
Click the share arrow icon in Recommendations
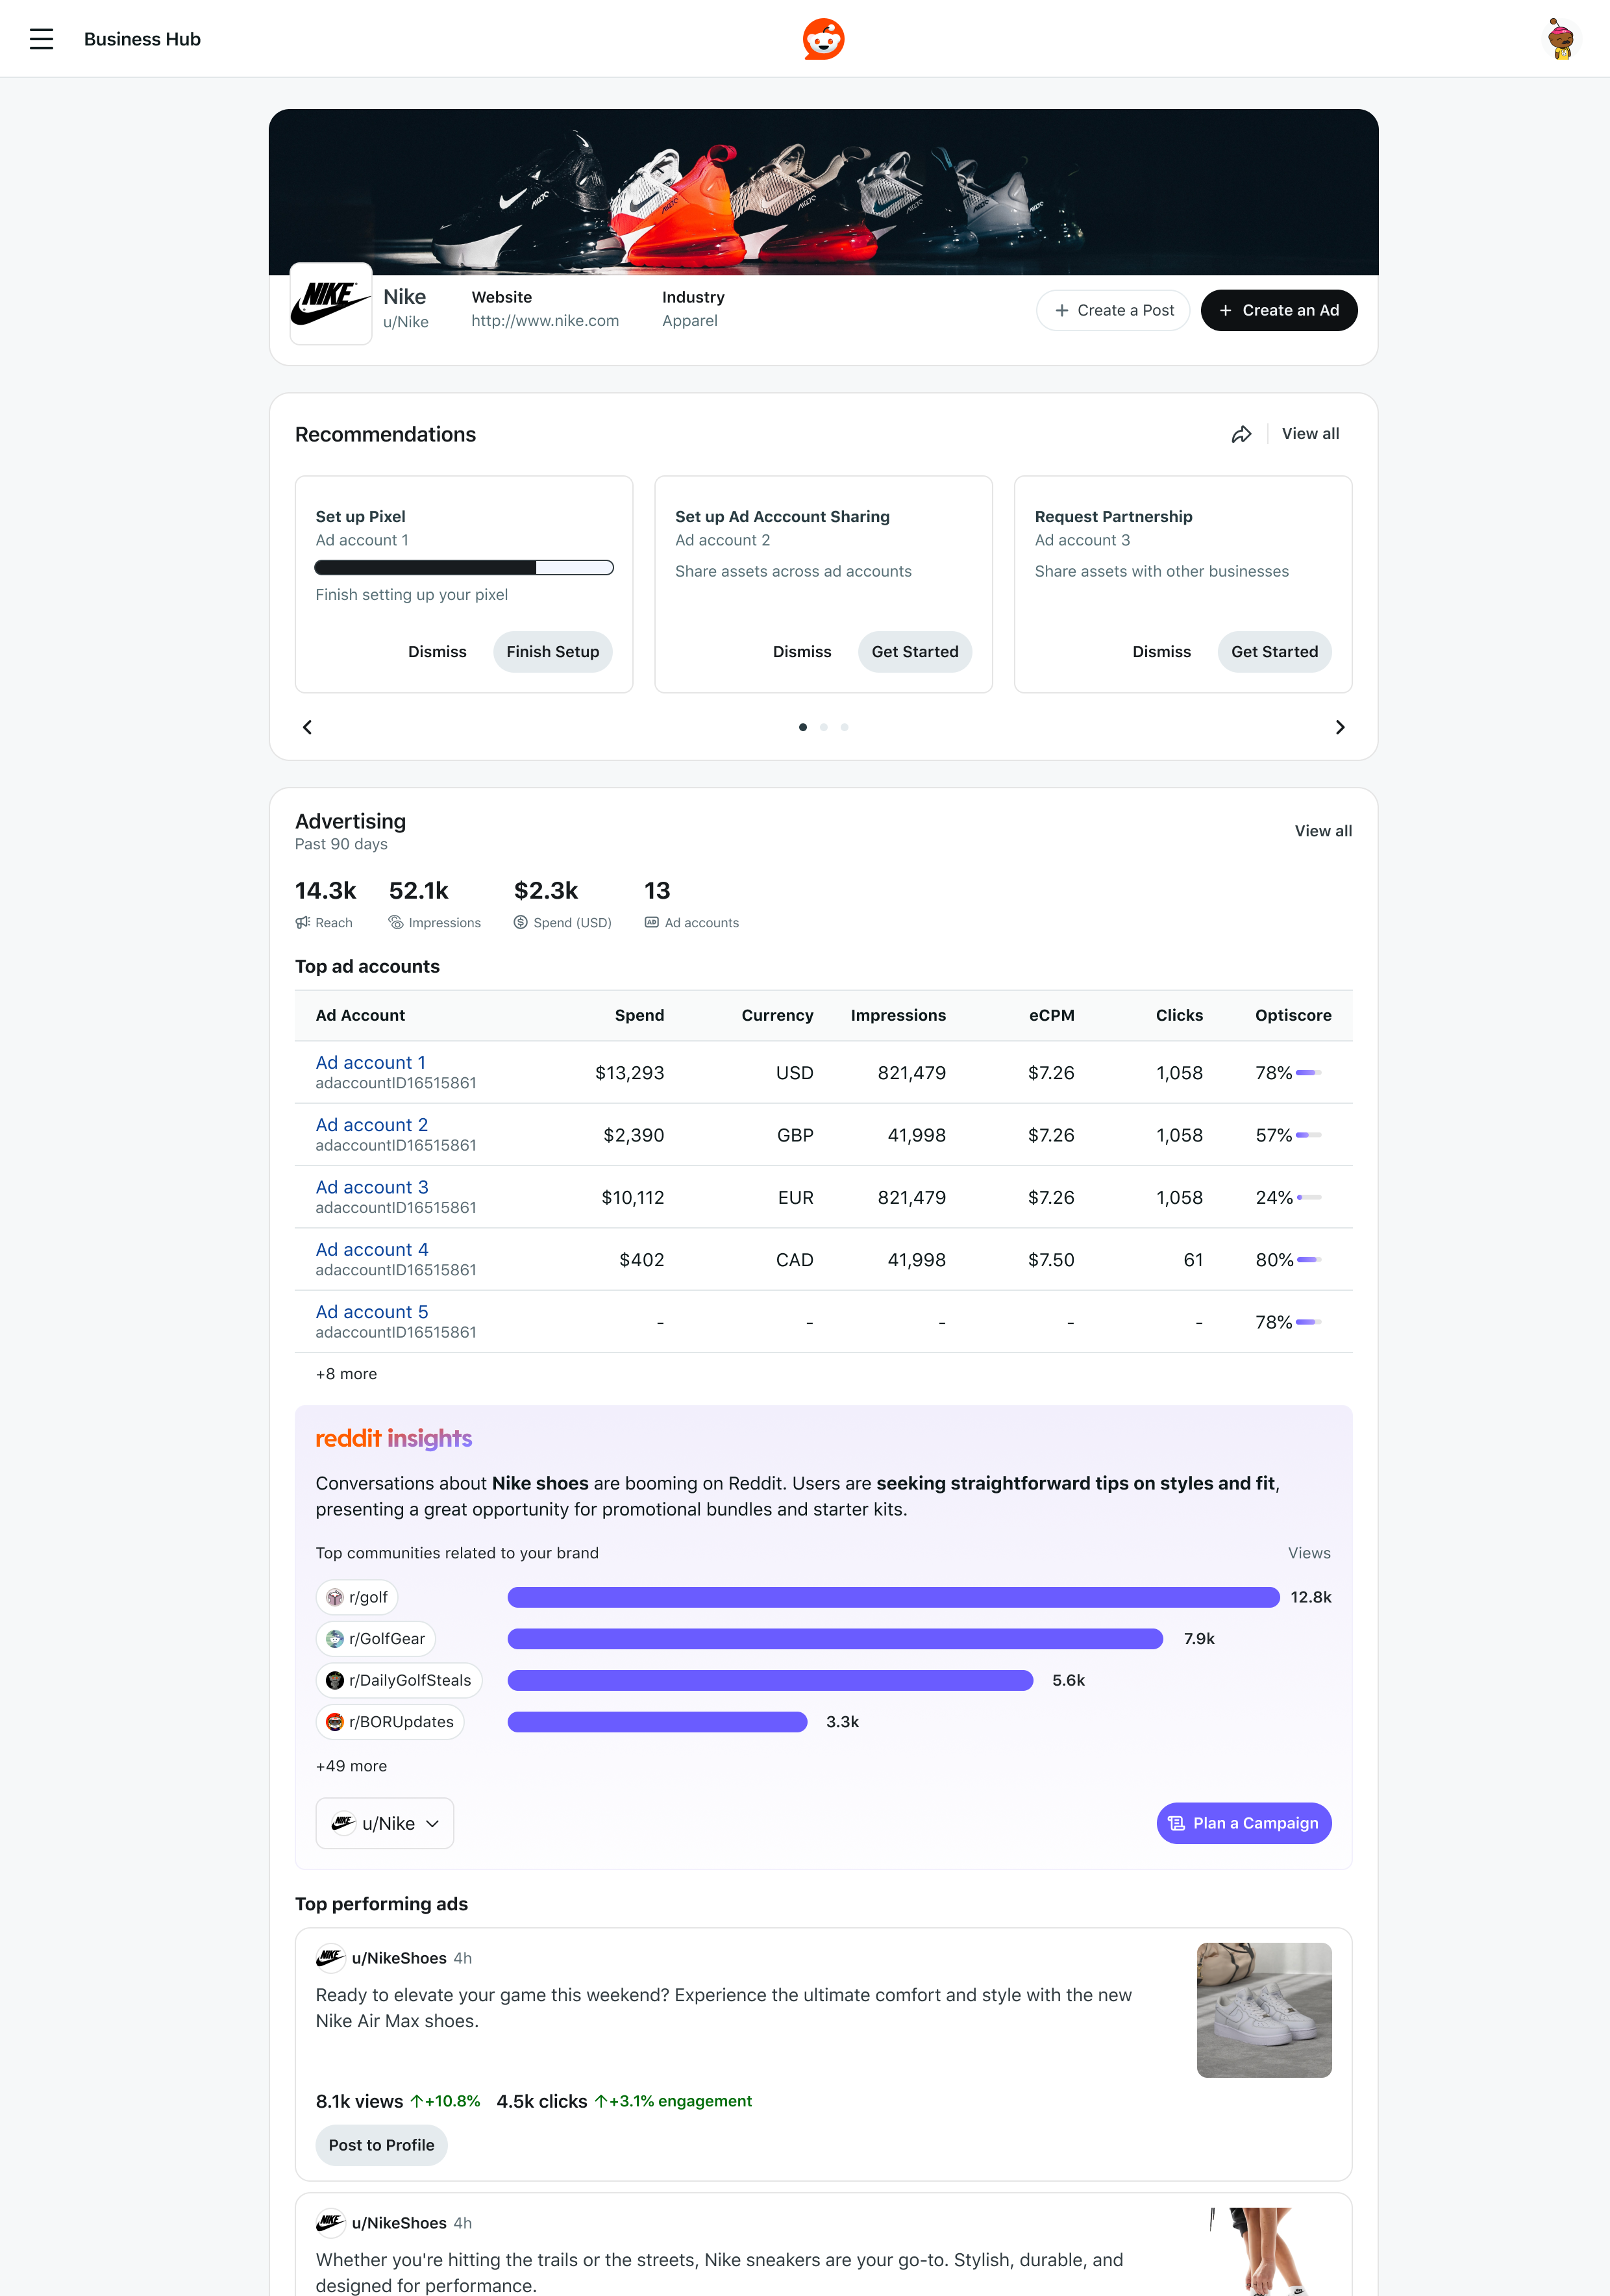tap(1241, 434)
